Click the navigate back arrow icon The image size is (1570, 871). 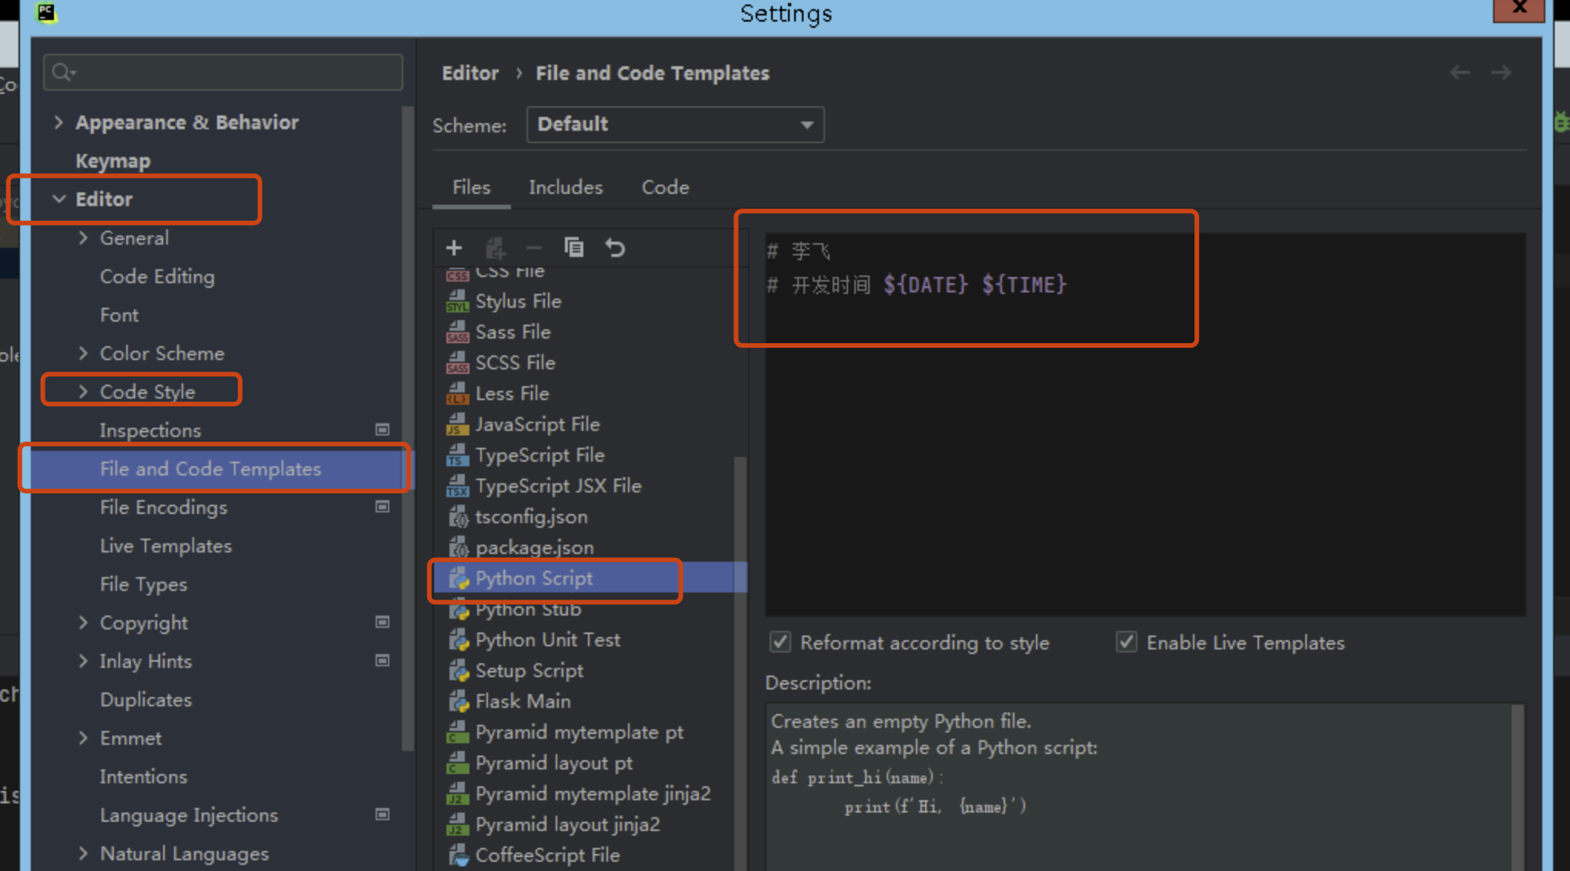[x=1459, y=73]
